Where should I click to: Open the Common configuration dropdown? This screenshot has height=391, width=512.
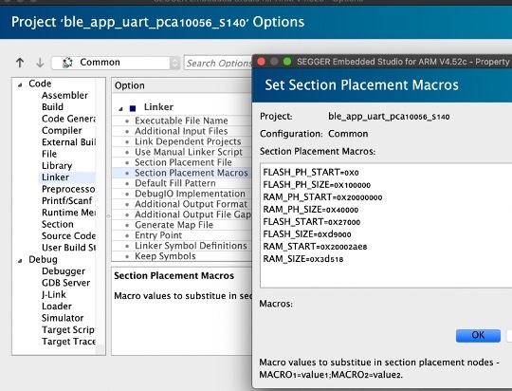point(116,63)
